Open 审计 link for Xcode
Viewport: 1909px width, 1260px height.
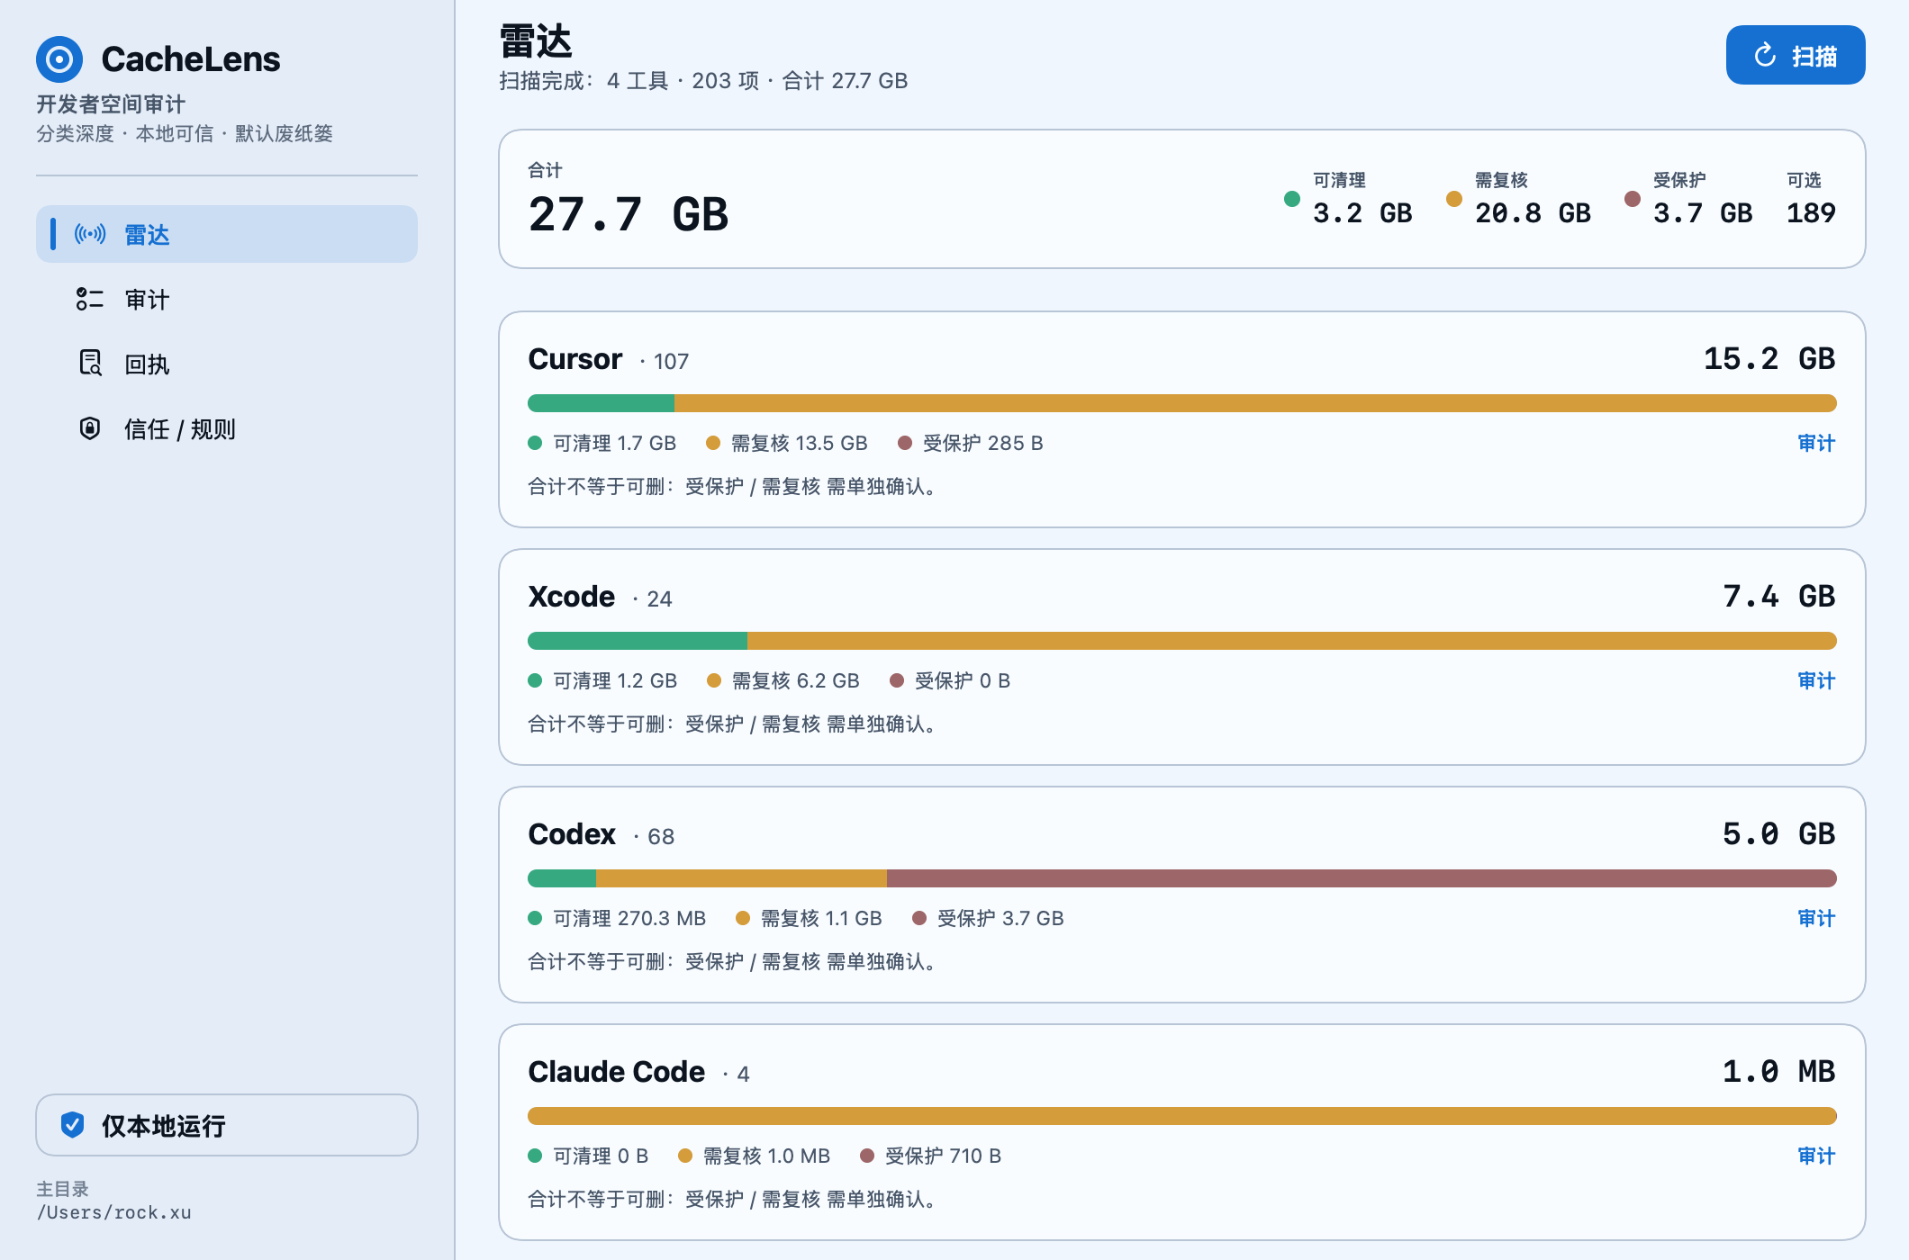(x=1816, y=680)
